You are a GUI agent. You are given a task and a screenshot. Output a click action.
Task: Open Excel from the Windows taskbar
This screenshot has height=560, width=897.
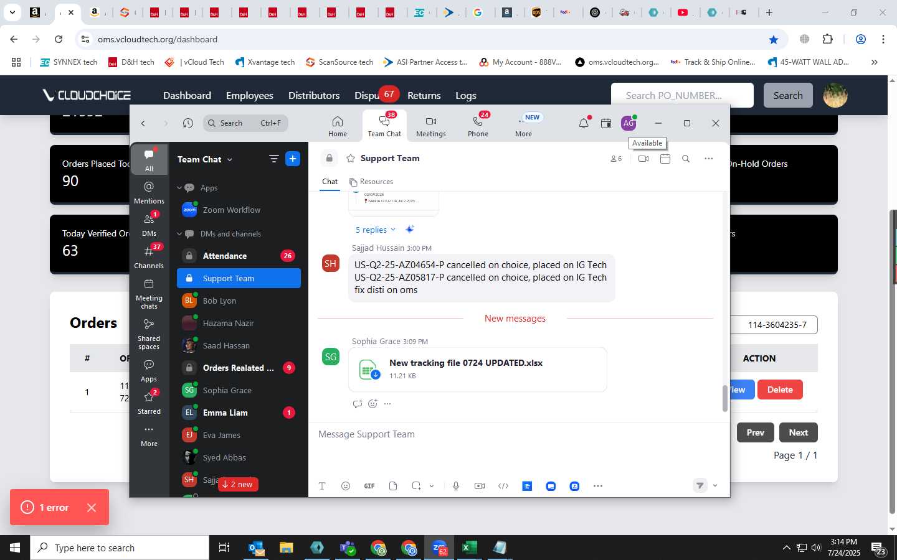click(x=469, y=548)
